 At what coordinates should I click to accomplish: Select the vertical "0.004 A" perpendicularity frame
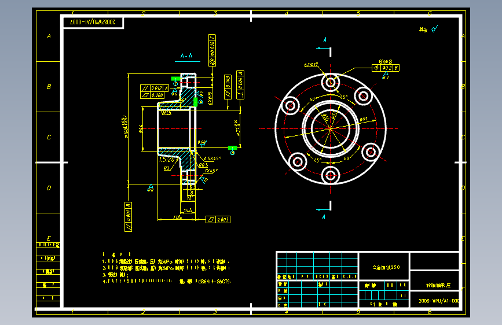pyautogui.click(x=240, y=85)
